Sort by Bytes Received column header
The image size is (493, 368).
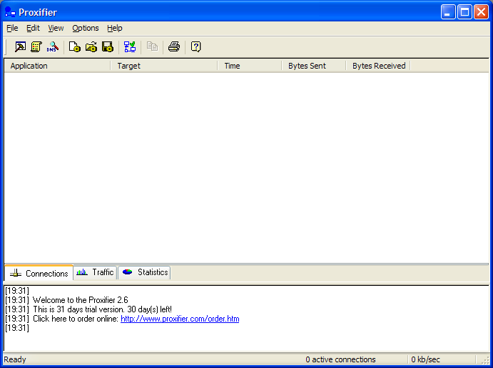[x=379, y=66]
